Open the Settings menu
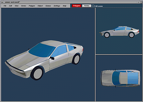143x102 pixels. pyautogui.click(x=57, y=6)
